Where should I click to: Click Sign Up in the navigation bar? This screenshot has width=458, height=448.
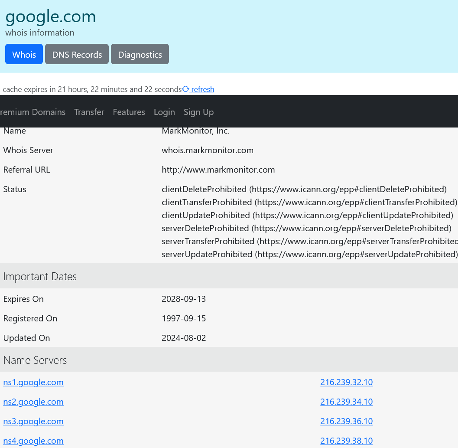point(198,112)
